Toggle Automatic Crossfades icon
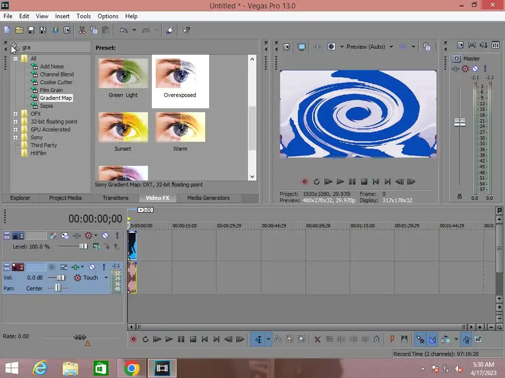 433,340
